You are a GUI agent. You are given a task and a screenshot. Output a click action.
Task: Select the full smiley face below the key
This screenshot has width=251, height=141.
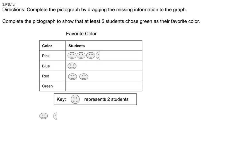(44, 116)
